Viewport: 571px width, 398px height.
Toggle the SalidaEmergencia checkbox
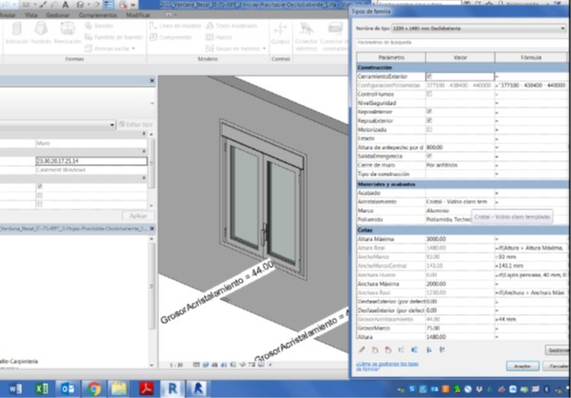[x=429, y=156]
